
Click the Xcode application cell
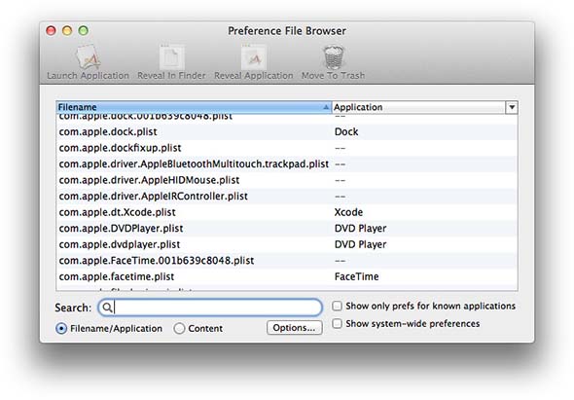(348, 212)
